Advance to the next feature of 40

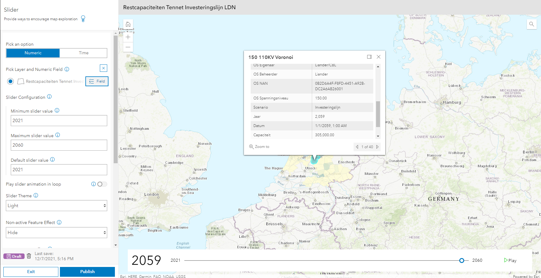[x=378, y=147]
